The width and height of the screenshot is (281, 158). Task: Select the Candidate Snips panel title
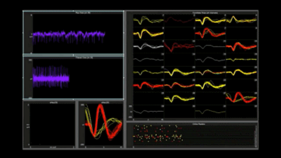(x=192, y=13)
